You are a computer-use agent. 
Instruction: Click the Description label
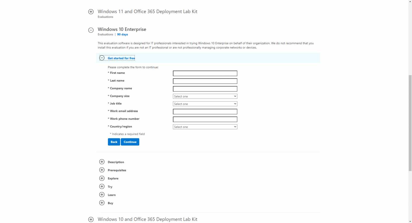point(116,162)
